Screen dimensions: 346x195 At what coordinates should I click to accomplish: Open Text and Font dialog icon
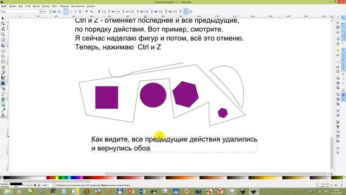338,127
